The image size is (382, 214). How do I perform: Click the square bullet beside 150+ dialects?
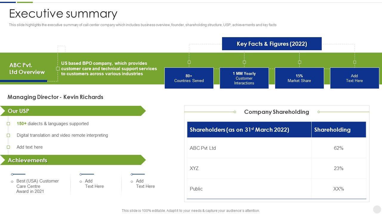(8, 124)
